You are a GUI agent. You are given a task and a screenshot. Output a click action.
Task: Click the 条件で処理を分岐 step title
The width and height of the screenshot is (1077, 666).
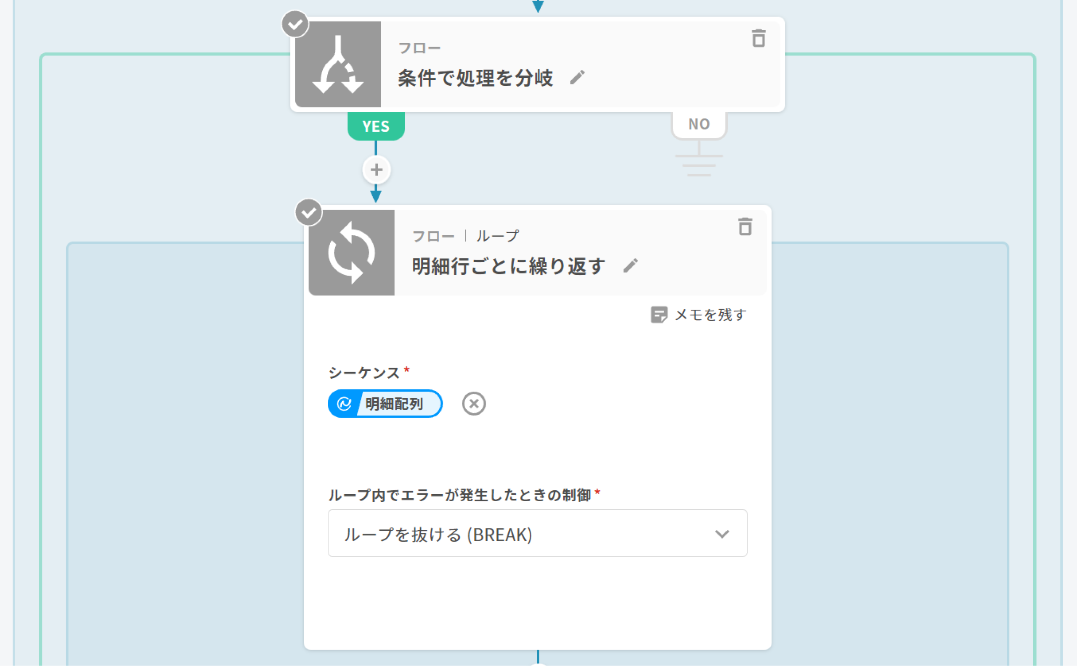(475, 78)
